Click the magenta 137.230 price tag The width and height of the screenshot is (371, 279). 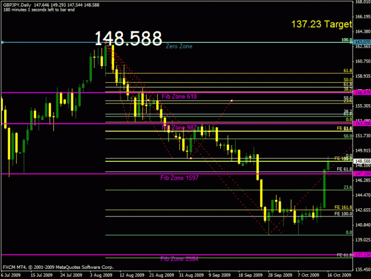[x=362, y=255]
